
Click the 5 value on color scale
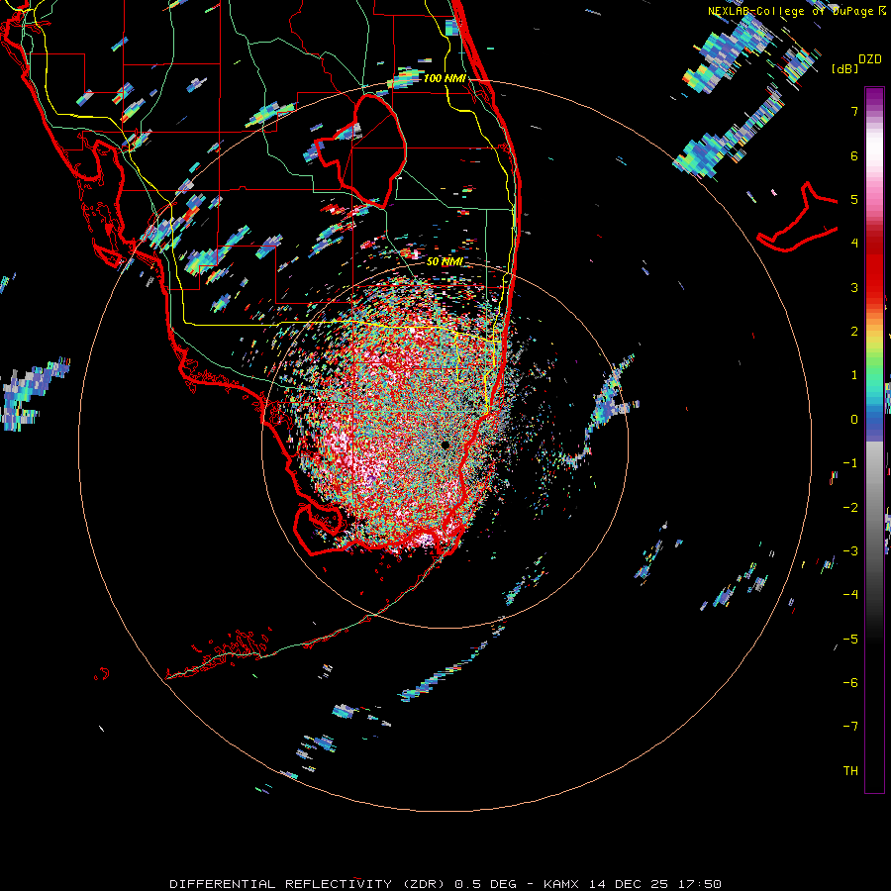[854, 200]
